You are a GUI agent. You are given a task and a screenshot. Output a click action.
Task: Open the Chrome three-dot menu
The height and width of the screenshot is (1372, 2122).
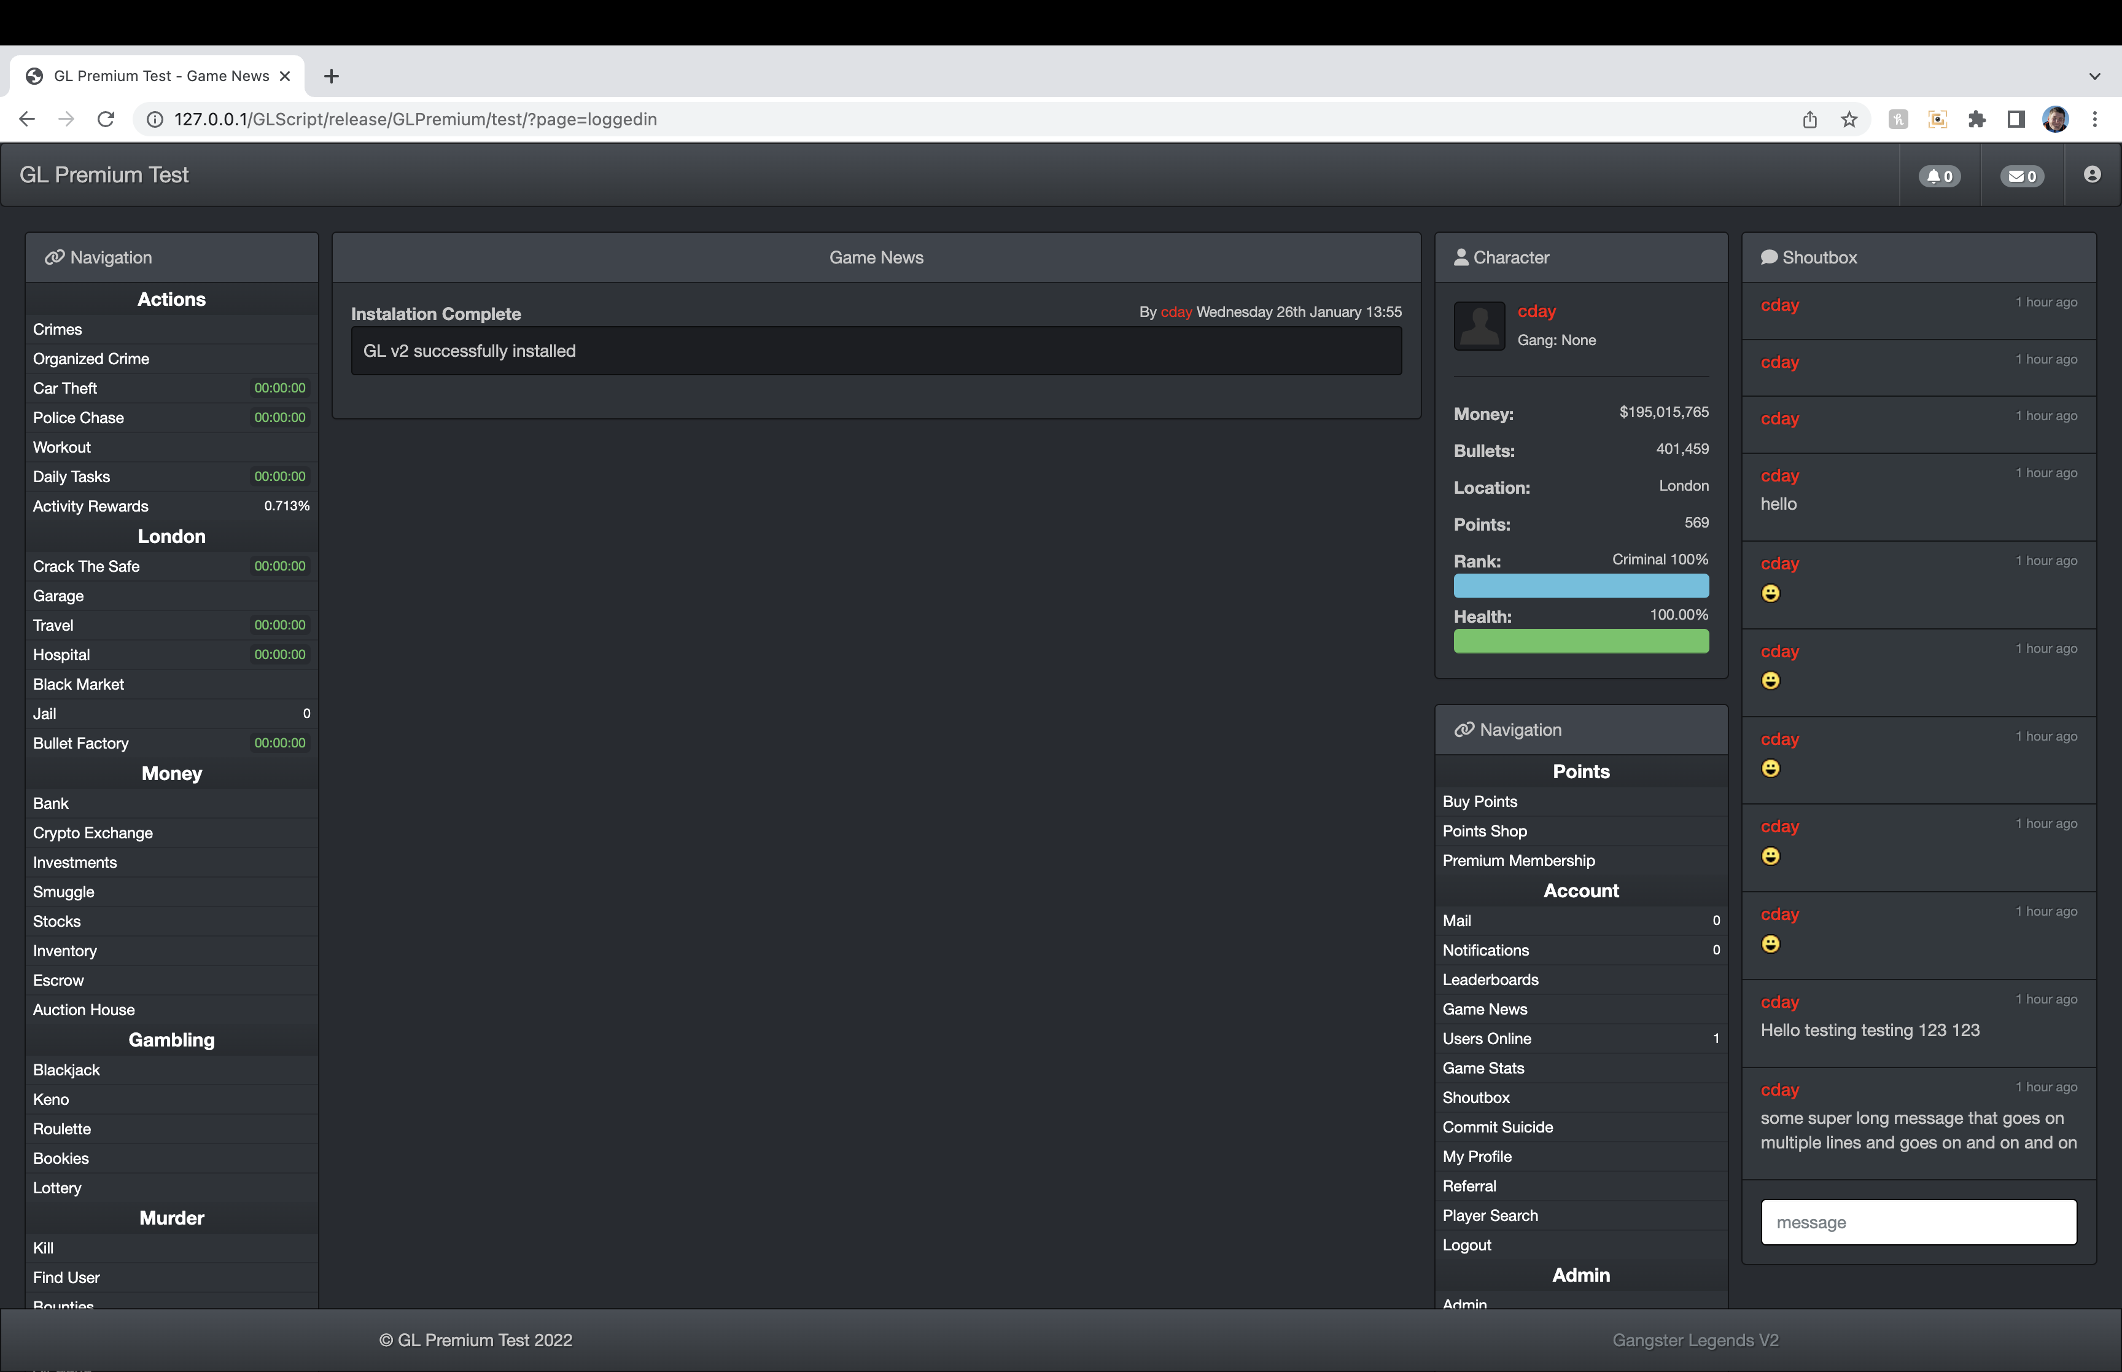point(2094,119)
